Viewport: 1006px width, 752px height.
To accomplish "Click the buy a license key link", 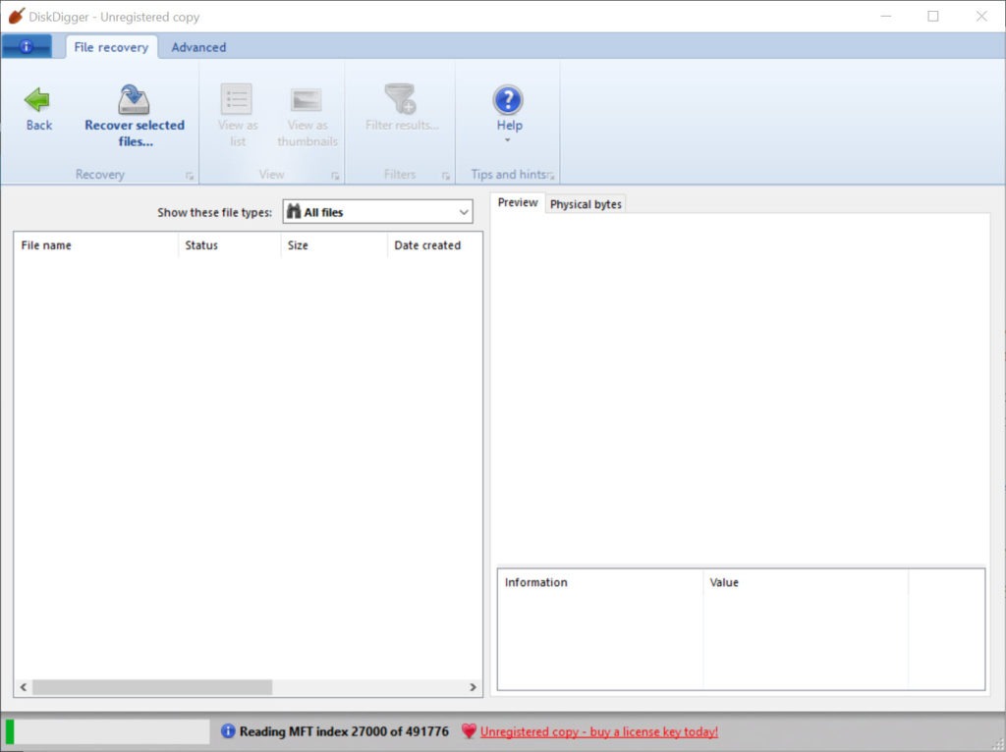I will pyautogui.click(x=599, y=731).
